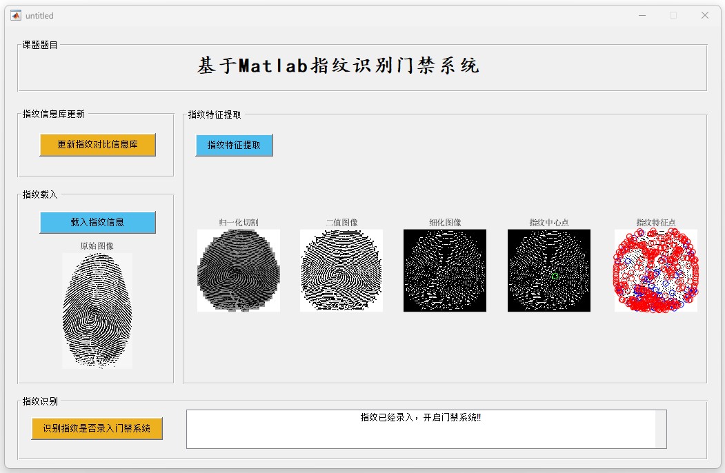Click the 二值图像 caption
This screenshot has height=473, width=725.
point(341,223)
